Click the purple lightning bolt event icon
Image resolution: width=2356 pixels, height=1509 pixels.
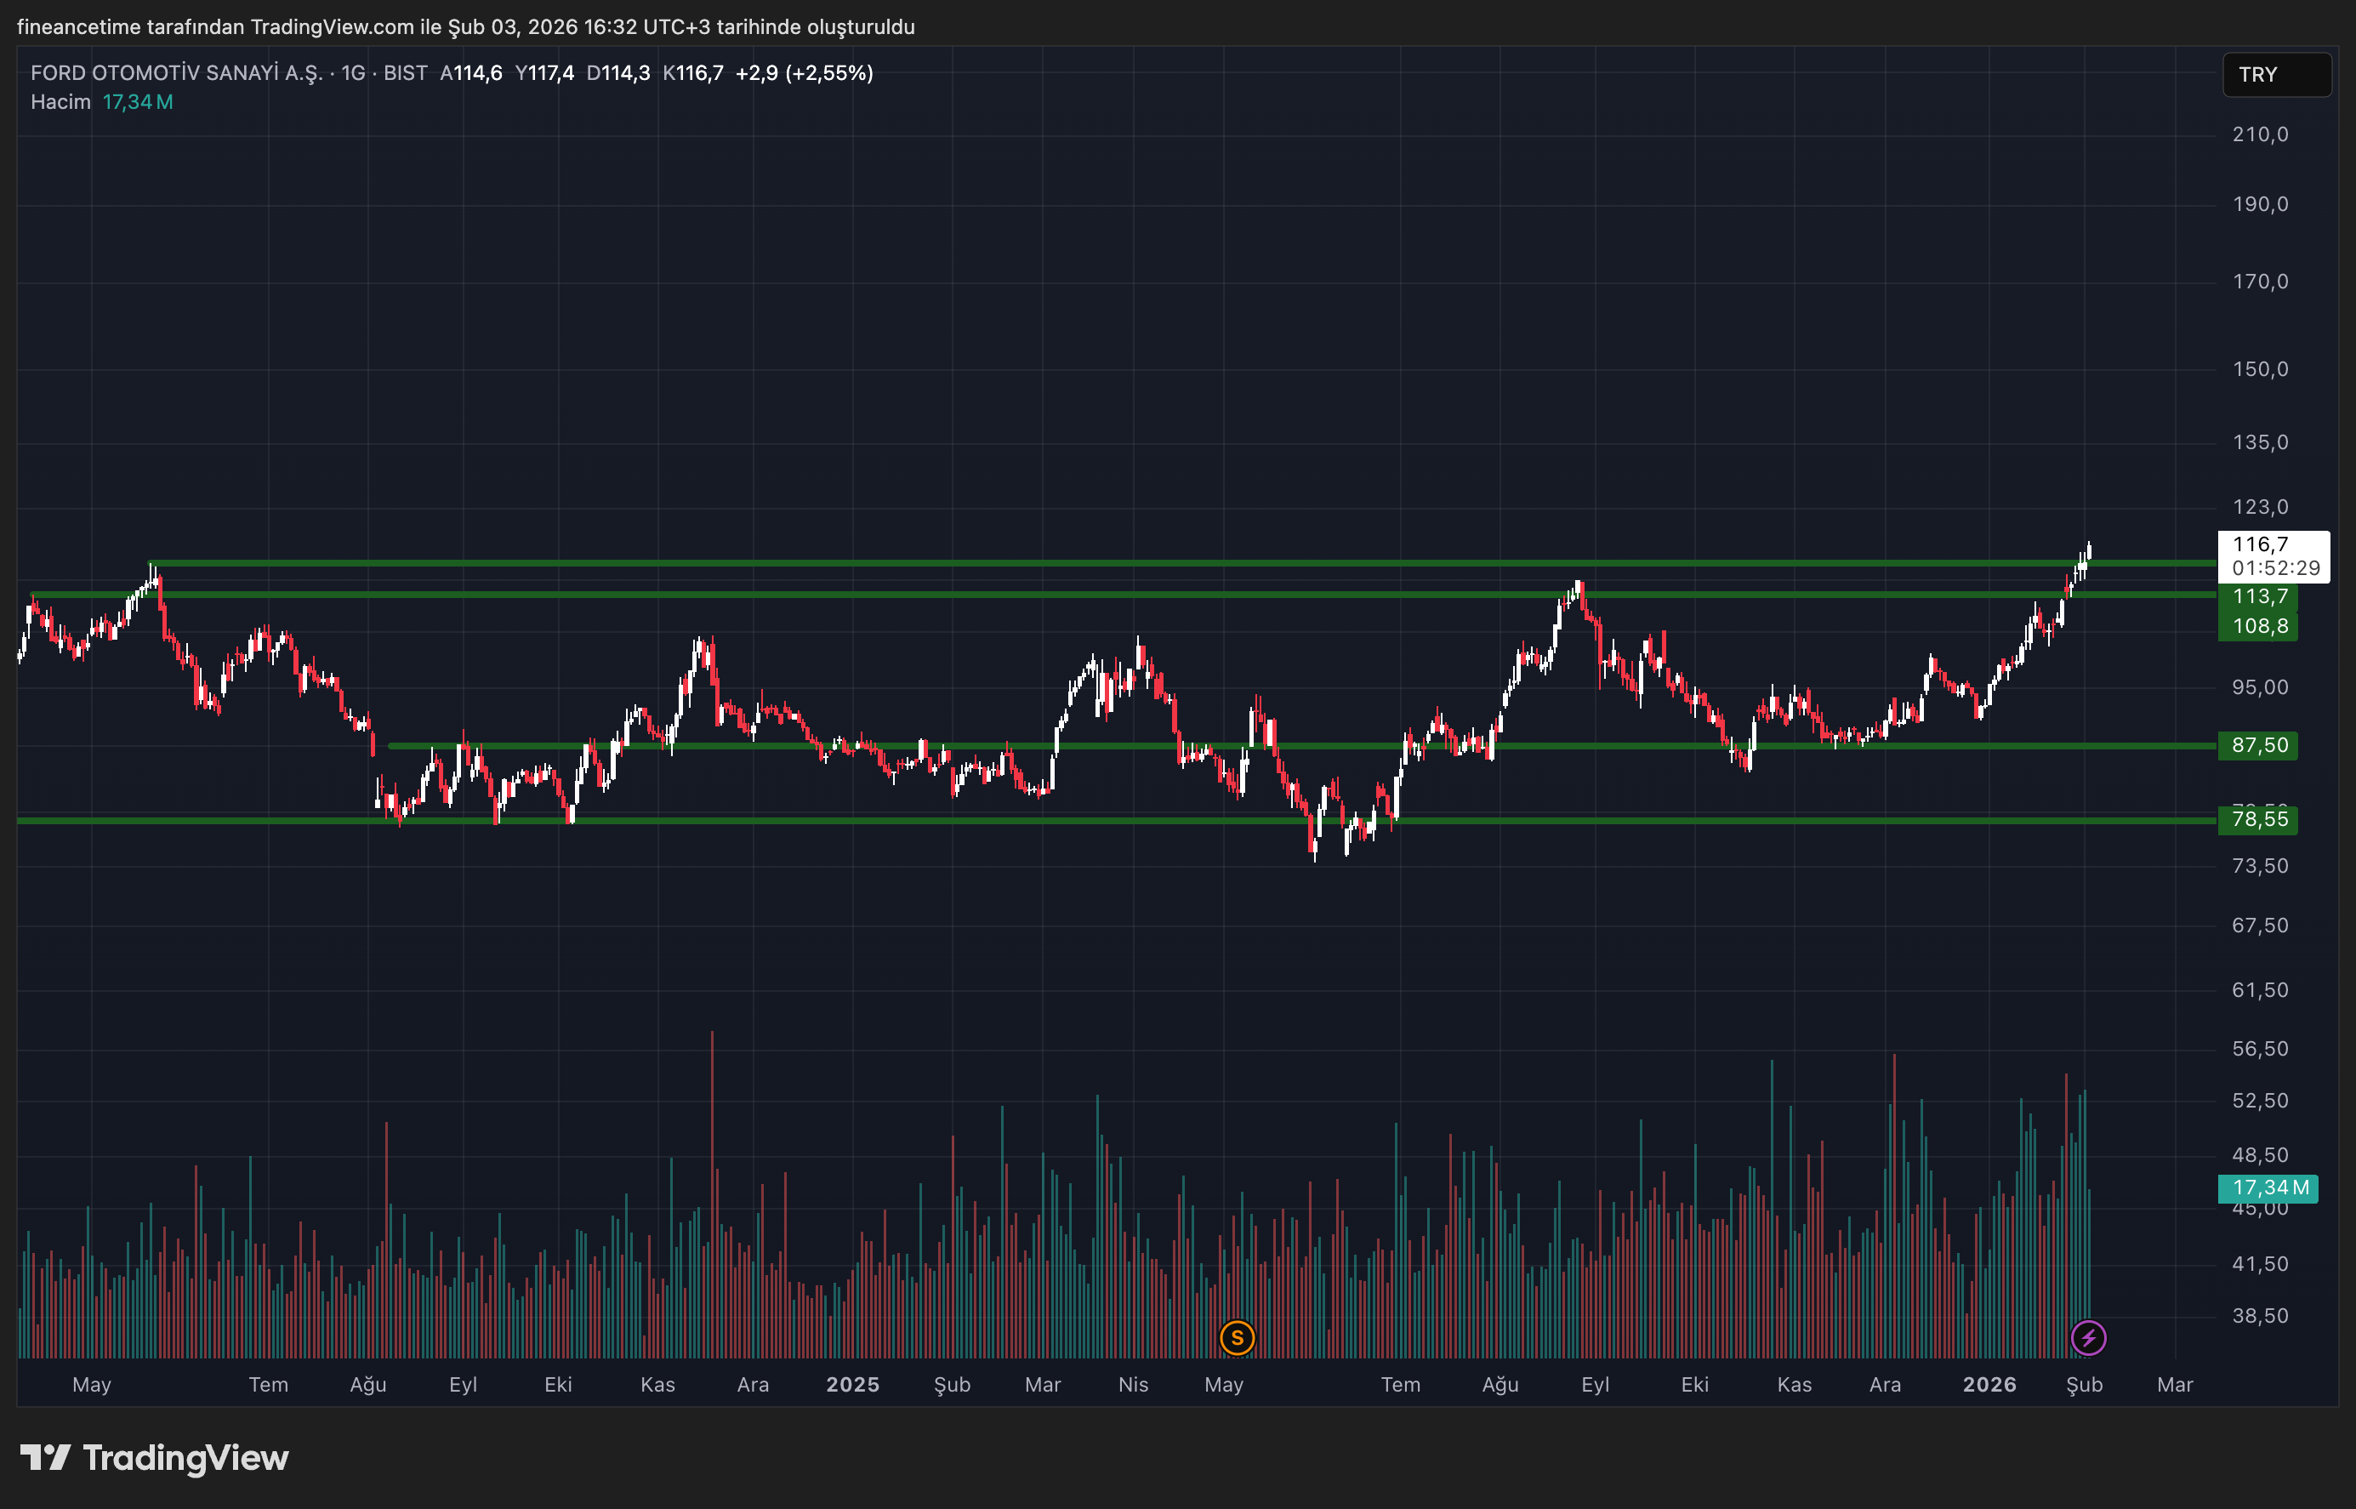click(x=2089, y=1337)
